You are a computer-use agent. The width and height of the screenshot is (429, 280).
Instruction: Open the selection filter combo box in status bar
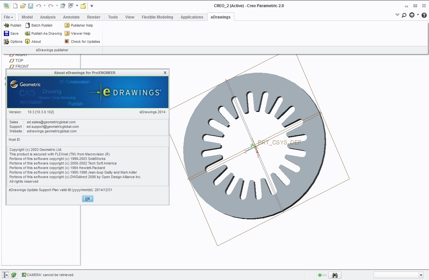tap(399, 275)
